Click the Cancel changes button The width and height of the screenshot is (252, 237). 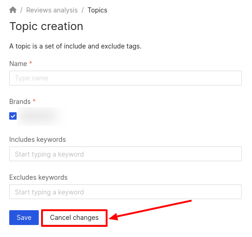pyautogui.click(x=74, y=218)
